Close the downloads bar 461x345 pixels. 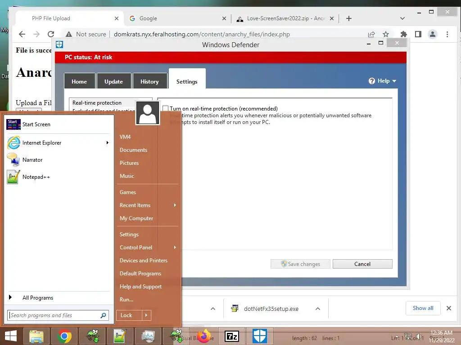pyautogui.click(x=449, y=308)
